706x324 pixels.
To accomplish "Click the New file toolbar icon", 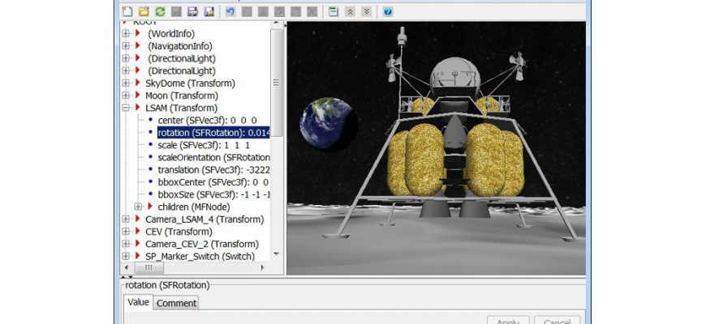I will [127, 11].
